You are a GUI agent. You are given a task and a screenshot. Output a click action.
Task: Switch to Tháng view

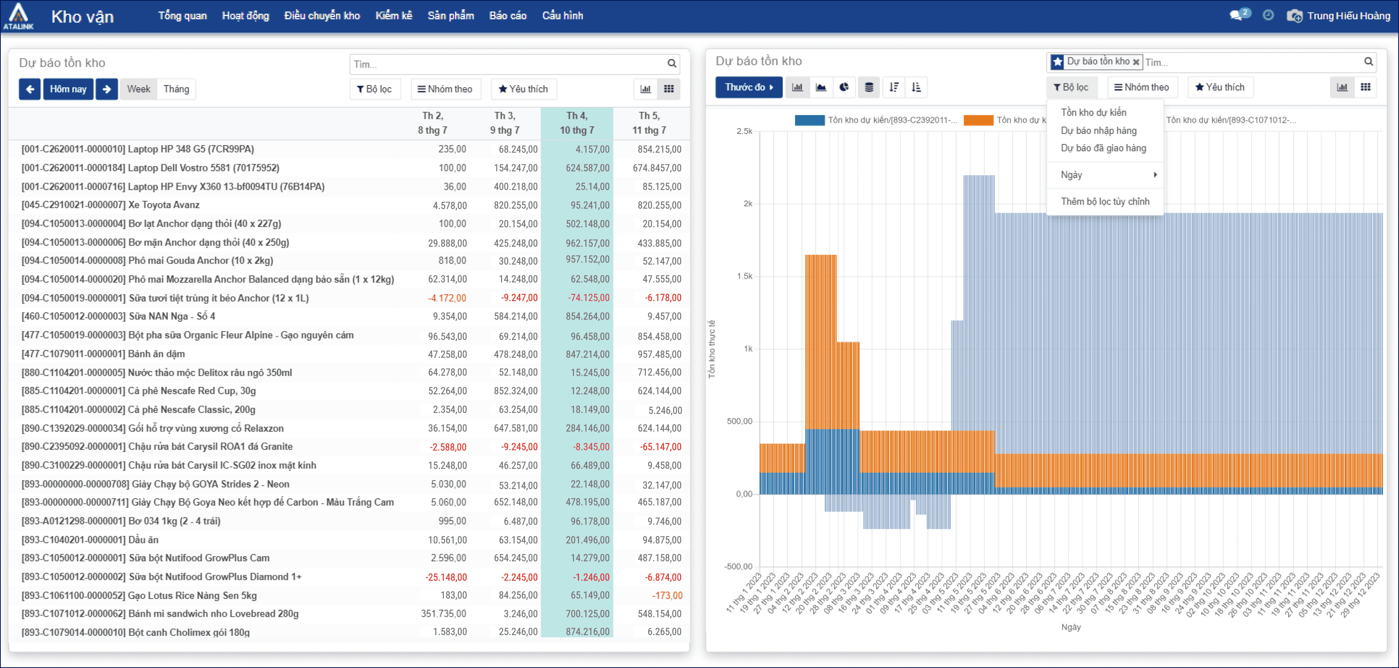pyautogui.click(x=176, y=89)
